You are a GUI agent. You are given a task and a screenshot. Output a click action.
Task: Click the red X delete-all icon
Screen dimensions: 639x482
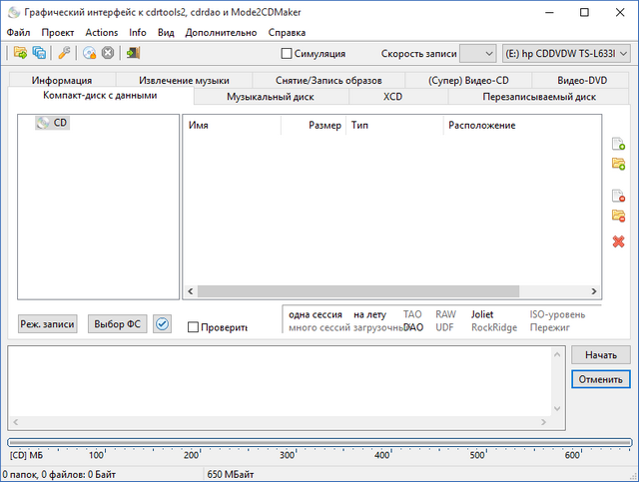tap(618, 241)
